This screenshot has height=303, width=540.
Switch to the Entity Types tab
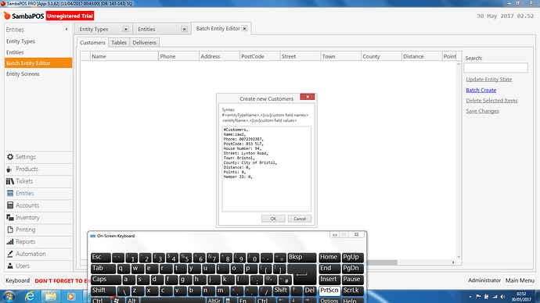(x=94, y=29)
